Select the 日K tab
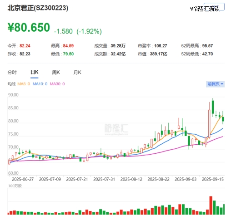This screenshot has width=231, height=215. pos(35,72)
